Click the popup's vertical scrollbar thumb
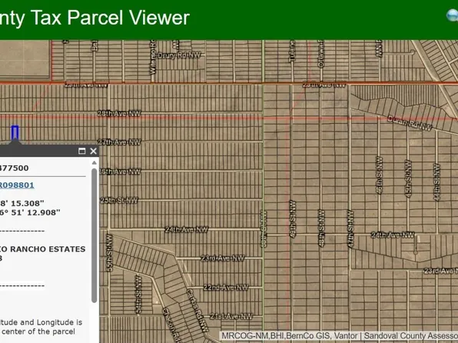Viewport: 458px width, 343px height. [x=94, y=235]
